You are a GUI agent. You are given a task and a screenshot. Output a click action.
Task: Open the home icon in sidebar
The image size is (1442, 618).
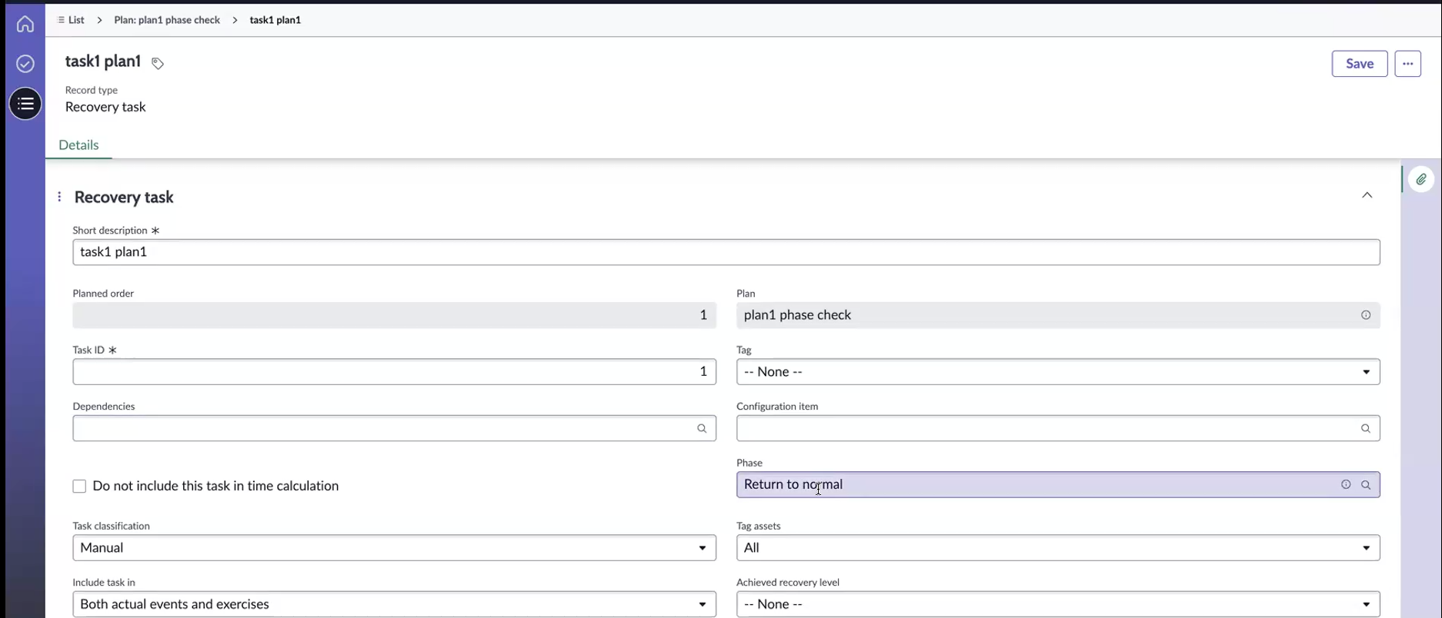coord(25,24)
